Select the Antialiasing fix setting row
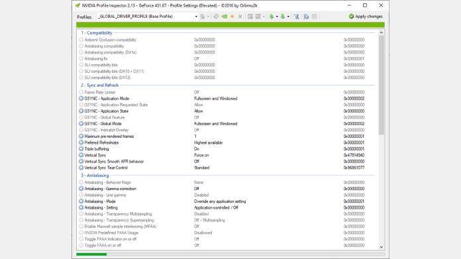 (227, 59)
